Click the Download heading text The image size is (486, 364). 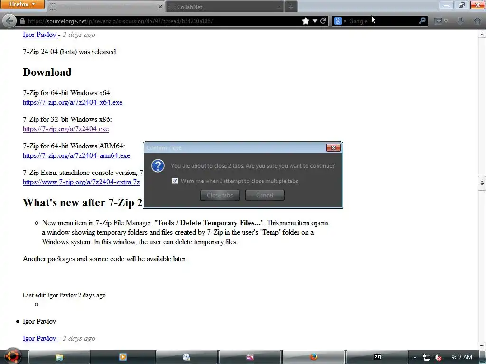[47, 72]
